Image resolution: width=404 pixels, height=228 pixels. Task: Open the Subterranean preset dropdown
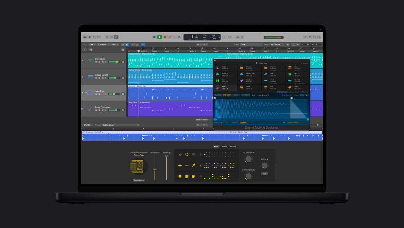coord(120,125)
